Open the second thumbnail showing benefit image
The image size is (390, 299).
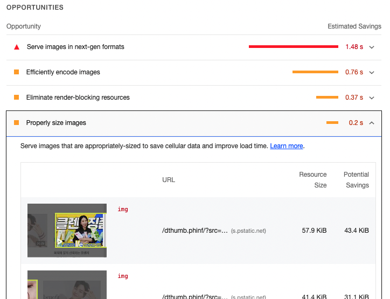coord(67,284)
